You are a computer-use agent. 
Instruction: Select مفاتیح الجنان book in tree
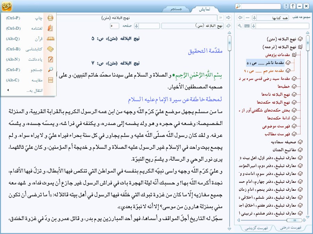[285, 150]
